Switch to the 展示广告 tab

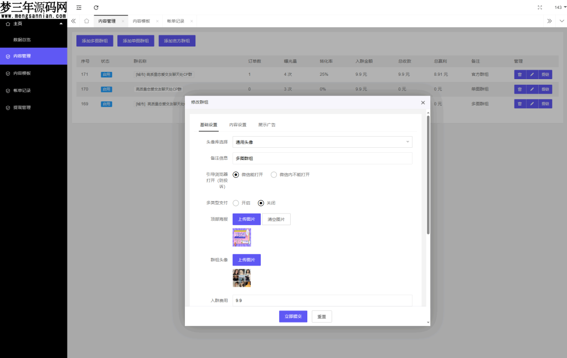267,125
